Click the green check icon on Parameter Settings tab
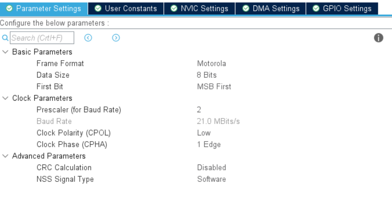 pyautogui.click(x=9, y=8)
